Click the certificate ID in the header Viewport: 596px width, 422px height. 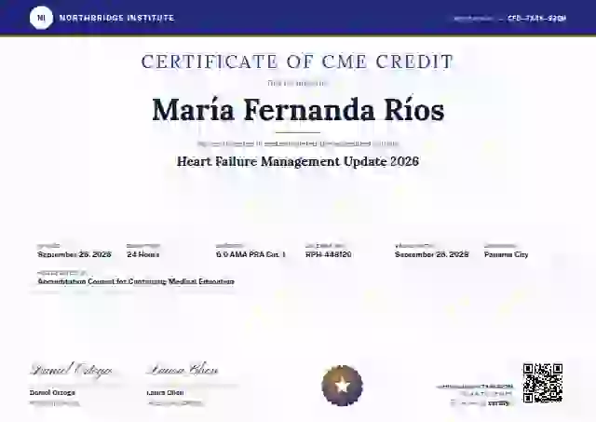pos(536,19)
